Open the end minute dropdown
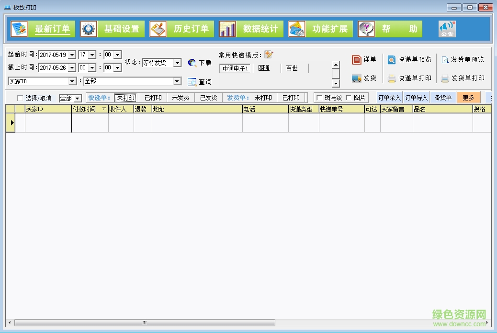The width and height of the screenshot is (497, 333). (x=118, y=67)
